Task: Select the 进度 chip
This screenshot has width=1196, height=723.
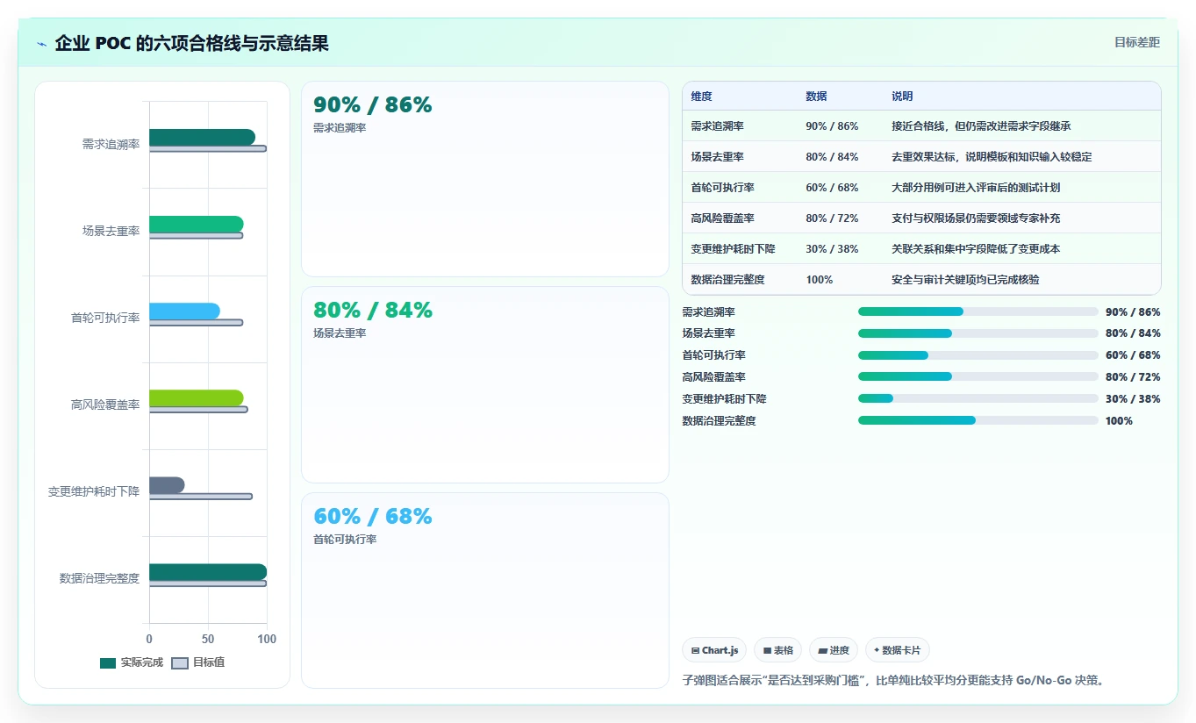Action: point(834,650)
